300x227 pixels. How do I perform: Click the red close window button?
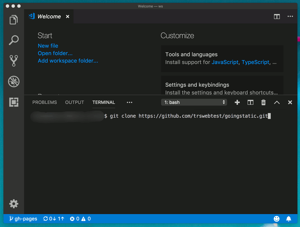click(7, 6)
